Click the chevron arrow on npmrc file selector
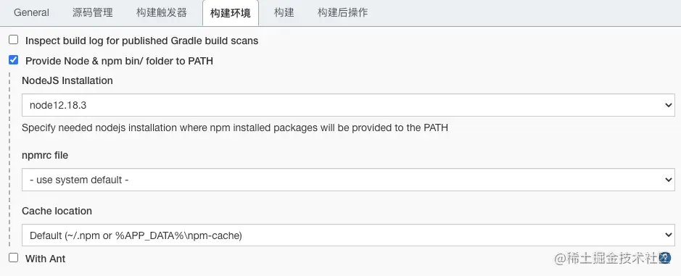This screenshot has height=276, width=681. pos(668,180)
